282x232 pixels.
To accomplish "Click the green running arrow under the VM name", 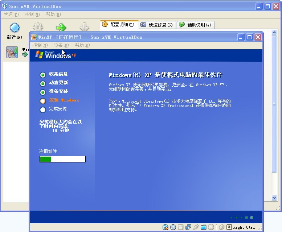I will [25, 54].
